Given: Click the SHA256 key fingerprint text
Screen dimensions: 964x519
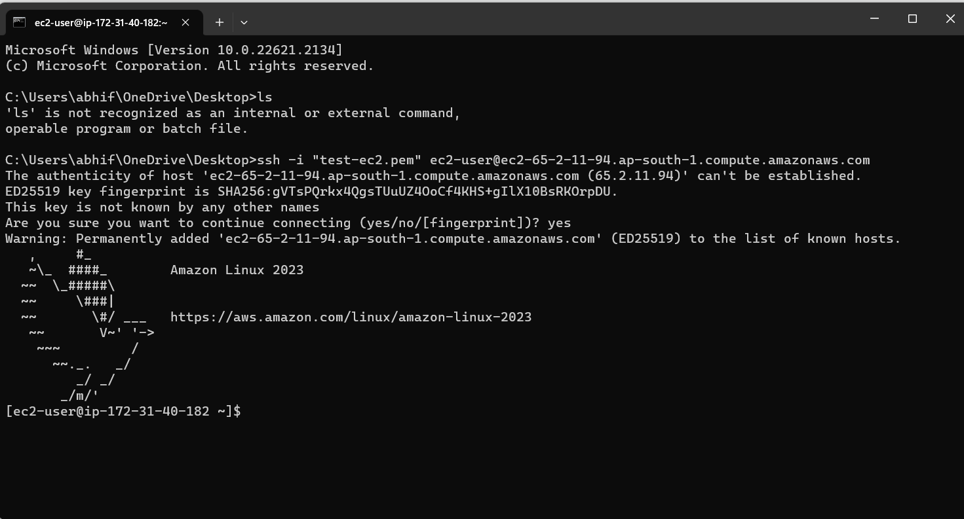Looking at the screenshot, I should tap(417, 191).
